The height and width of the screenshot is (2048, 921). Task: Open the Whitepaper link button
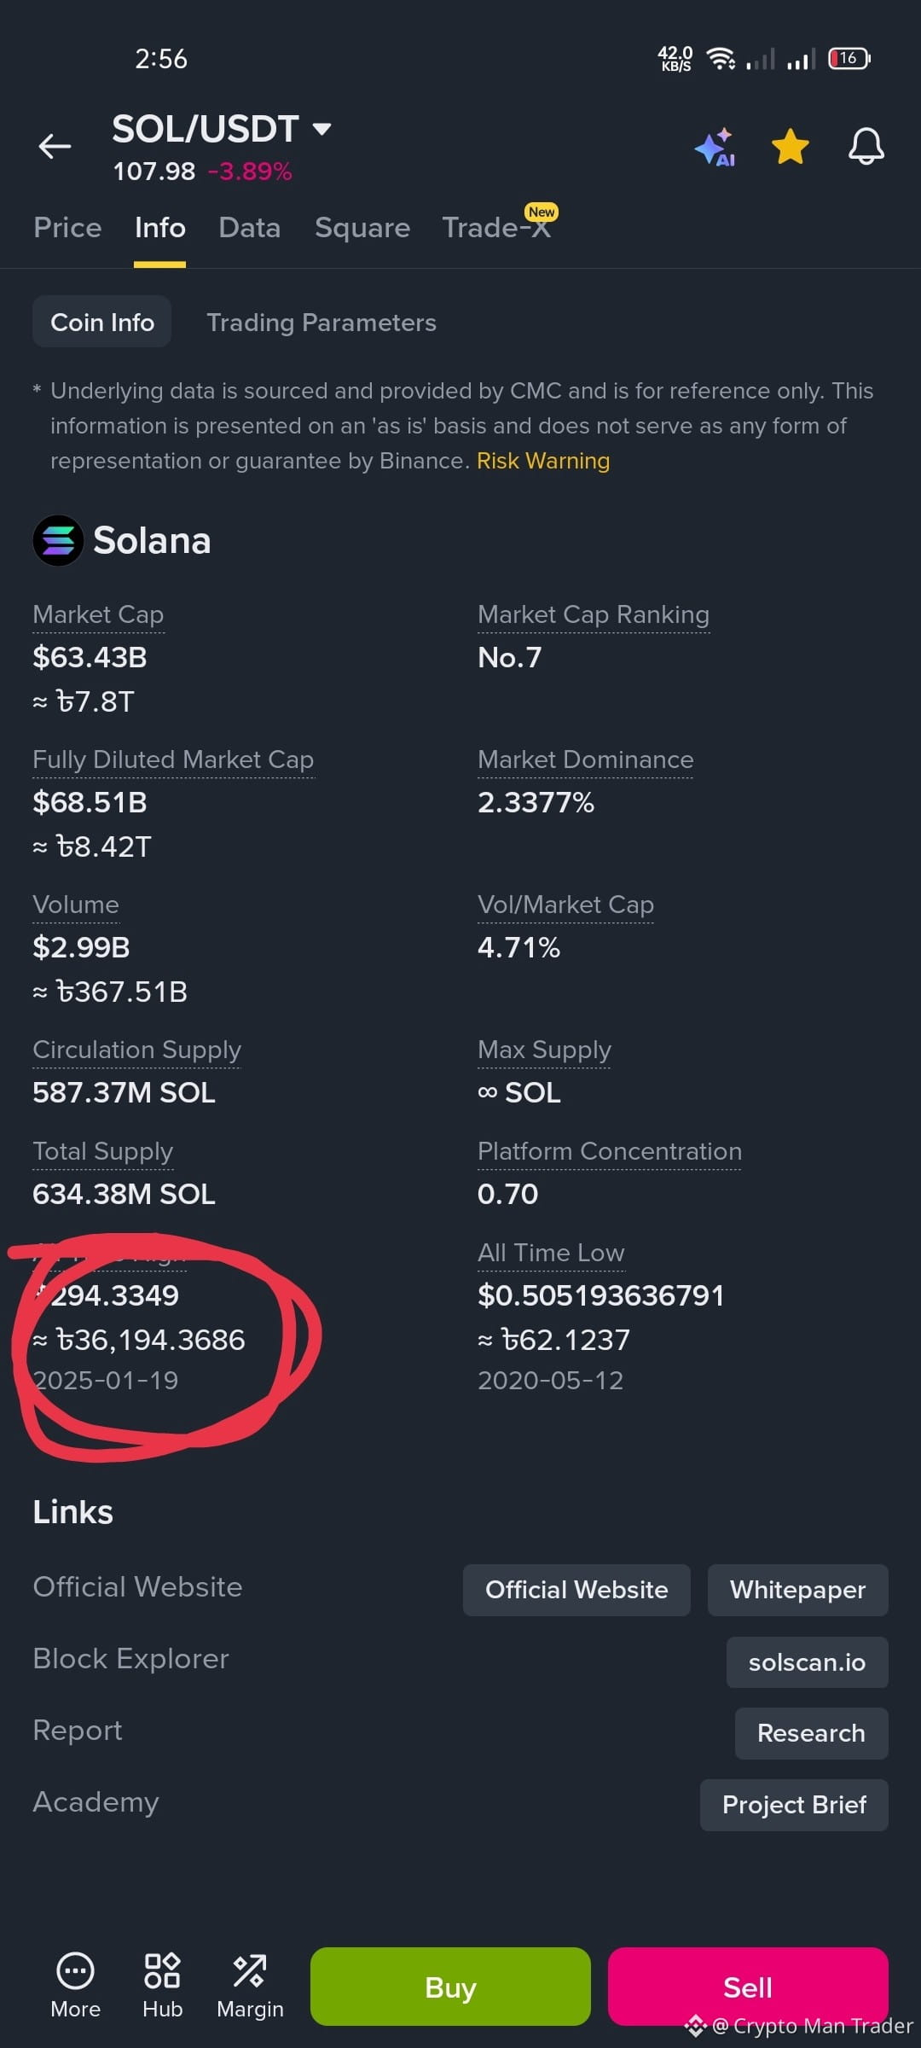(797, 1590)
